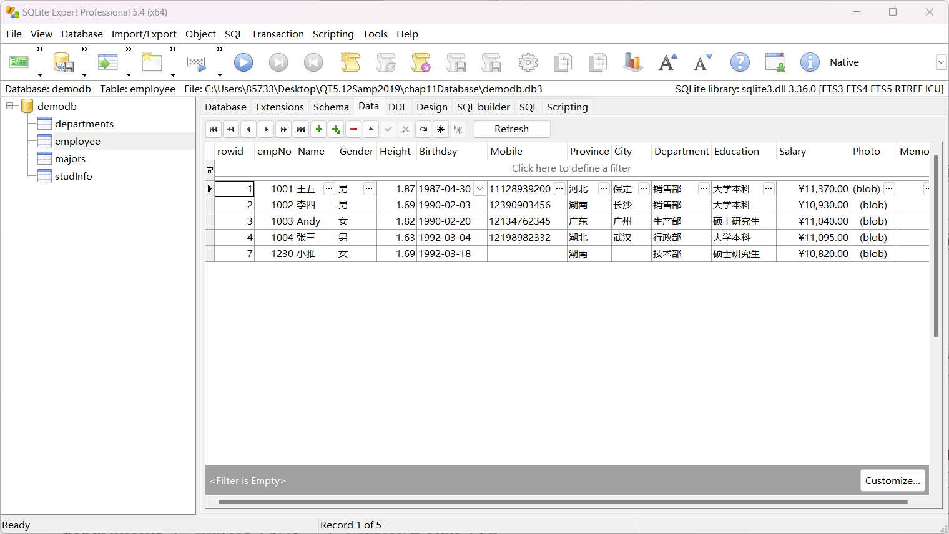Click the refresh data curved arrow icon

point(423,129)
